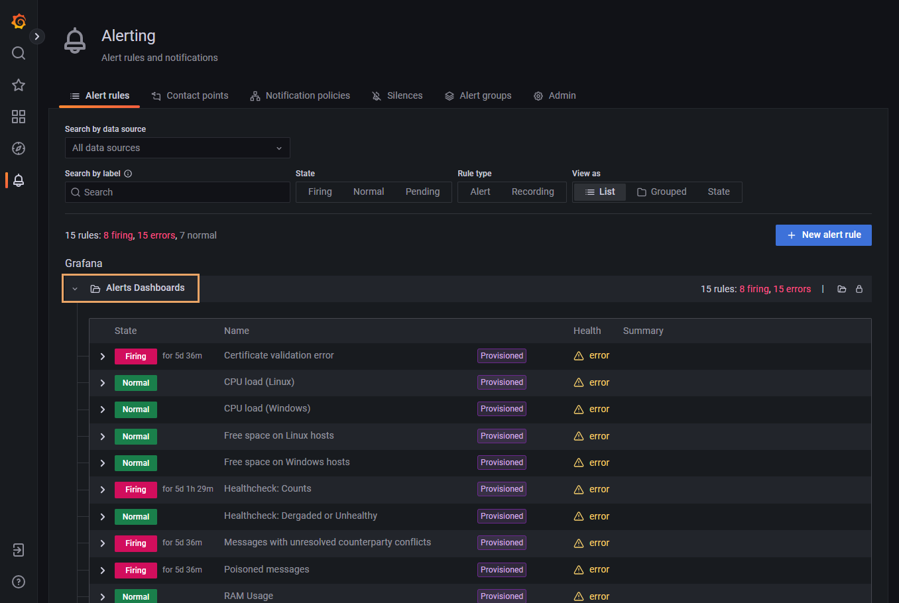Select Recording rule type filter
This screenshot has width=899, height=603.
coord(532,192)
